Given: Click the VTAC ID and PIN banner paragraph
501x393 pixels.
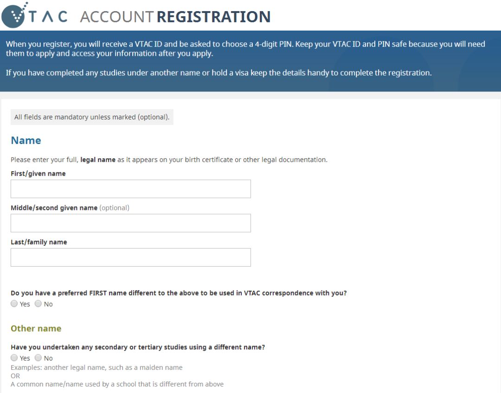Looking at the screenshot, I should pos(245,49).
